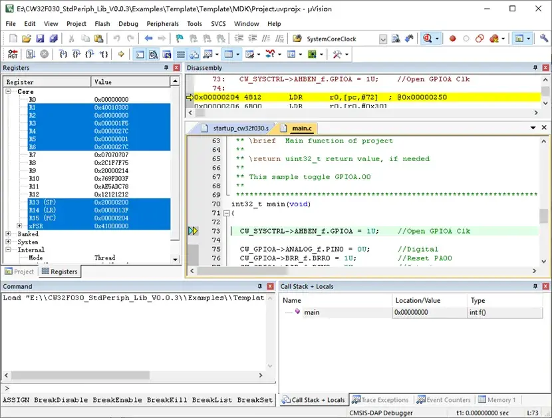
Task: Click the Open file folder icon
Action: click(x=27, y=39)
